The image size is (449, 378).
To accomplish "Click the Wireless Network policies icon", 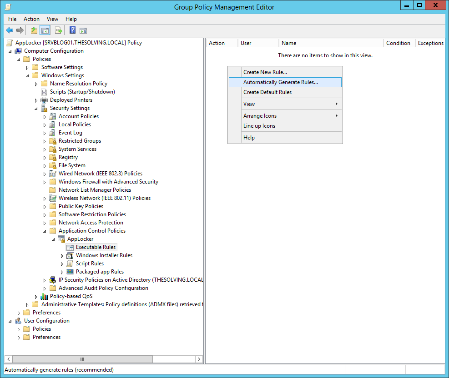I will (x=53, y=198).
